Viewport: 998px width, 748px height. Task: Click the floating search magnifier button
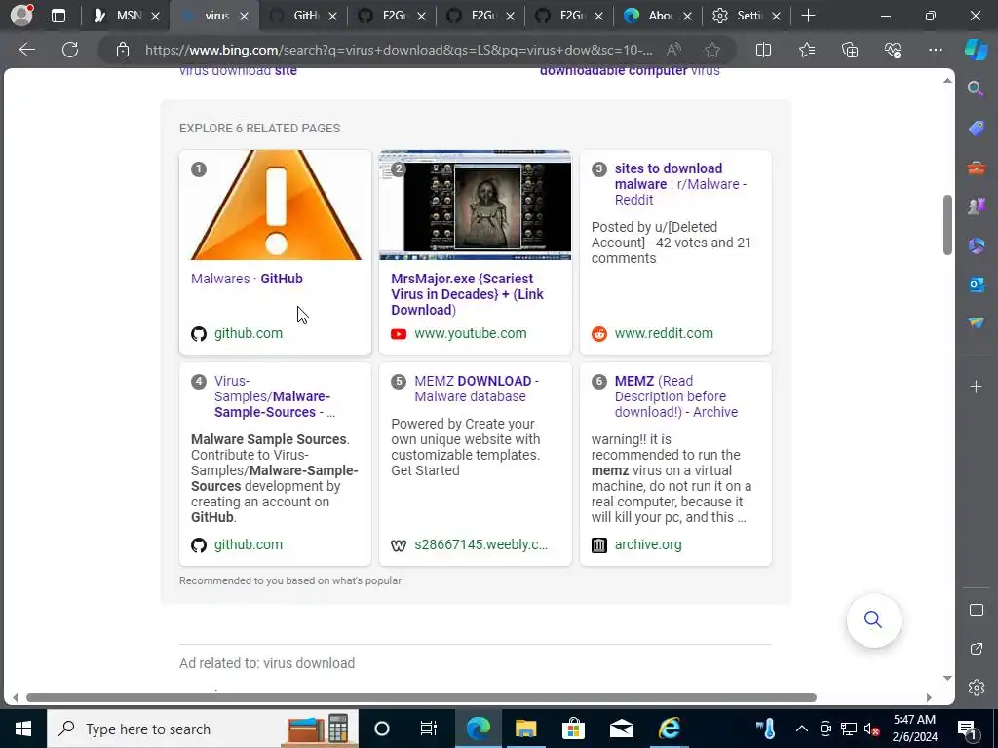pos(873,619)
